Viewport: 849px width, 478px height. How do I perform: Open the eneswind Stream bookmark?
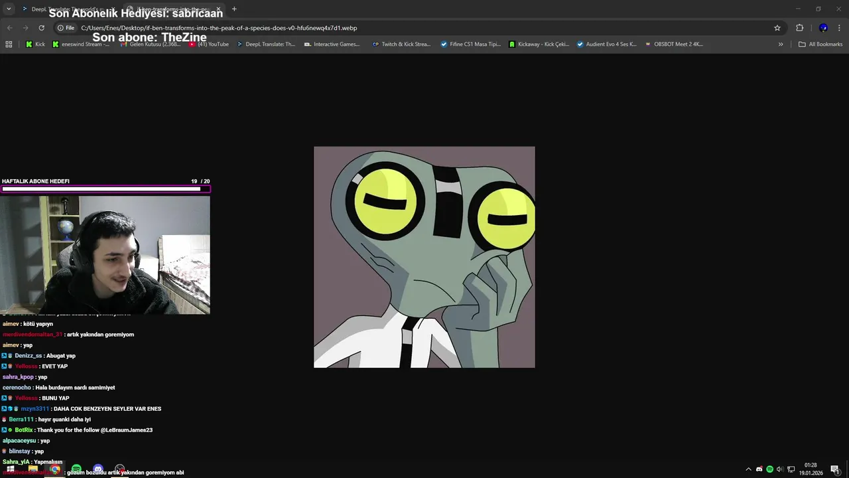coord(81,44)
